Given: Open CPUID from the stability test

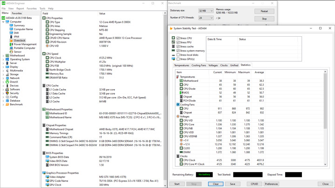Looking at the screenshot, I should coord(254,184).
